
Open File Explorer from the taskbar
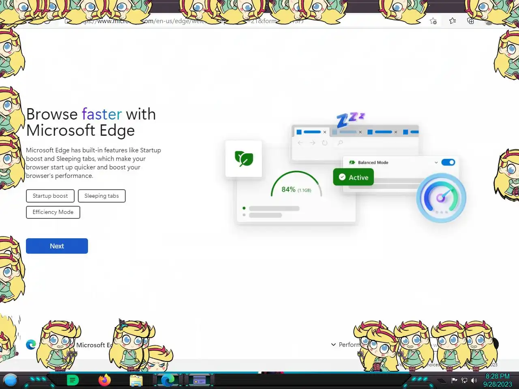136,380
